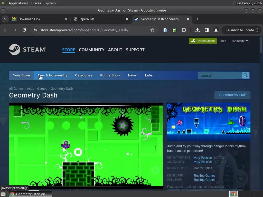This screenshot has width=263, height=197.
Task: Close the Opera GX tab
Action: [x=127, y=19]
